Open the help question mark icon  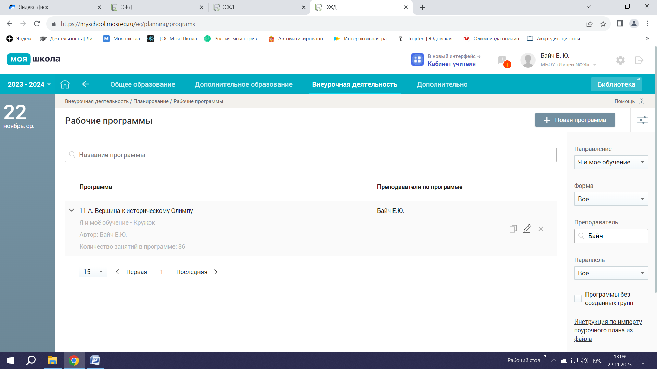click(642, 101)
